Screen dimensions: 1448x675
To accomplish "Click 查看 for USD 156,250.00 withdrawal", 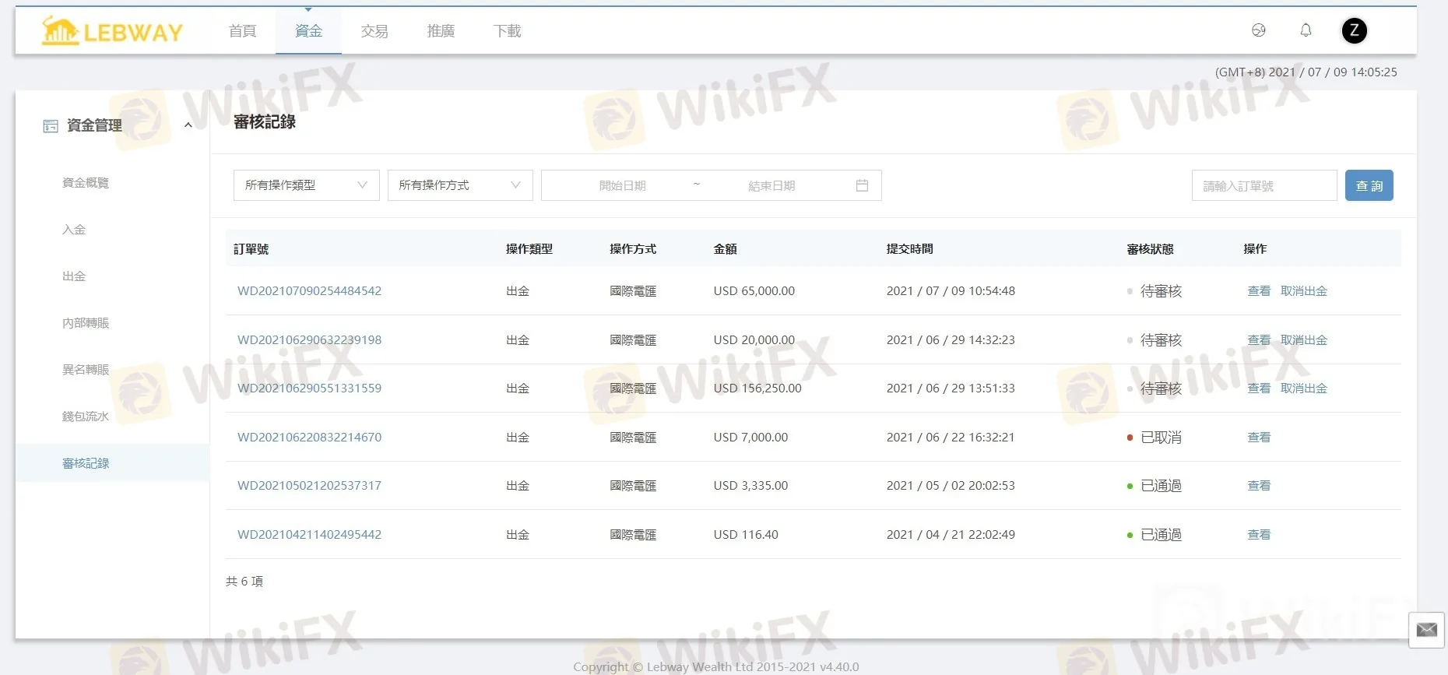I will [1259, 388].
